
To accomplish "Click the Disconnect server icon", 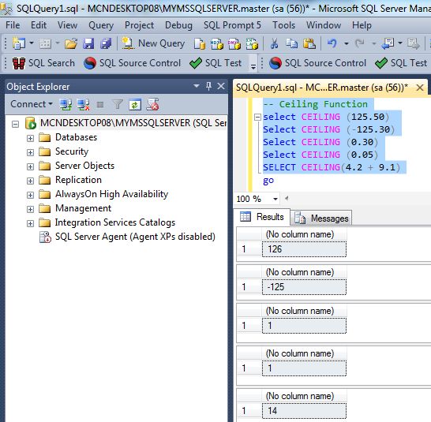I will pos(84,105).
